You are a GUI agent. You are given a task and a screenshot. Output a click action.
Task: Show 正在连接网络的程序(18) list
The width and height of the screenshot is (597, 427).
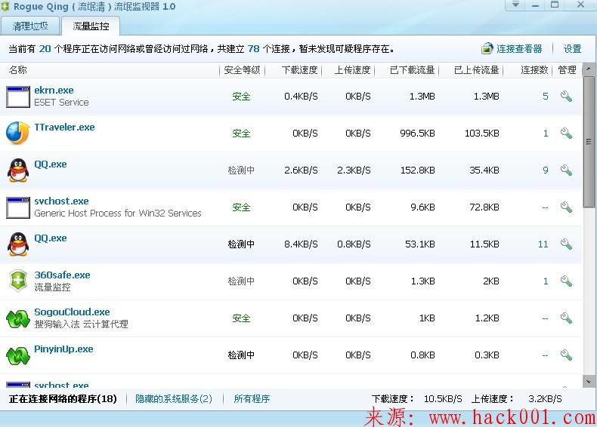coord(63,399)
